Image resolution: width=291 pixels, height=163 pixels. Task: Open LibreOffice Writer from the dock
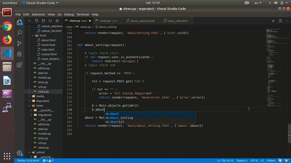coord(7,81)
